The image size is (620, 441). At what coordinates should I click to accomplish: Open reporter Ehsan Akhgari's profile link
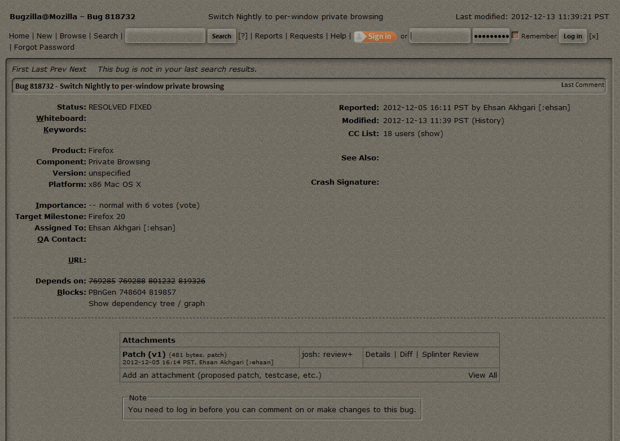click(527, 108)
